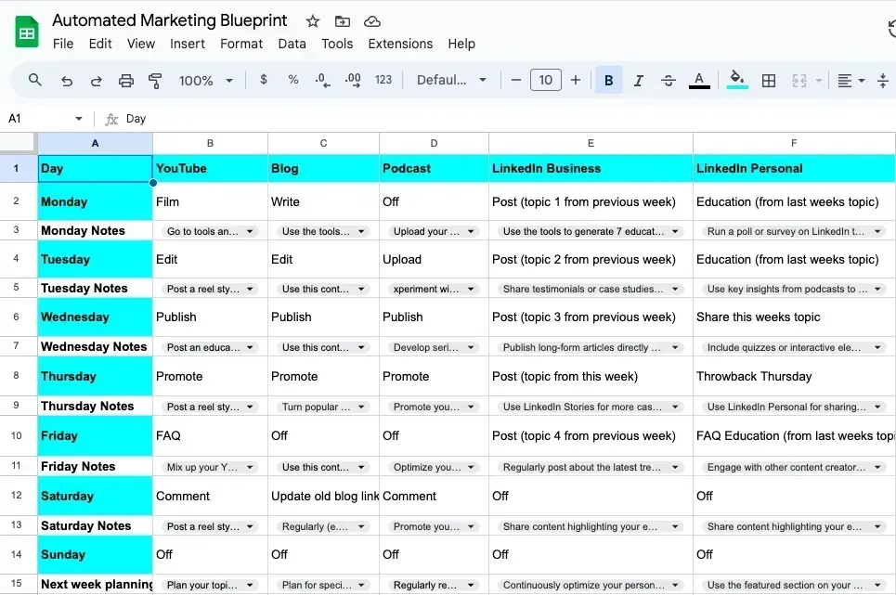Image resolution: width=896 pixels, height=595 pixels.
Task: Open the Edit menu
Action: click(x=100, y=44)
